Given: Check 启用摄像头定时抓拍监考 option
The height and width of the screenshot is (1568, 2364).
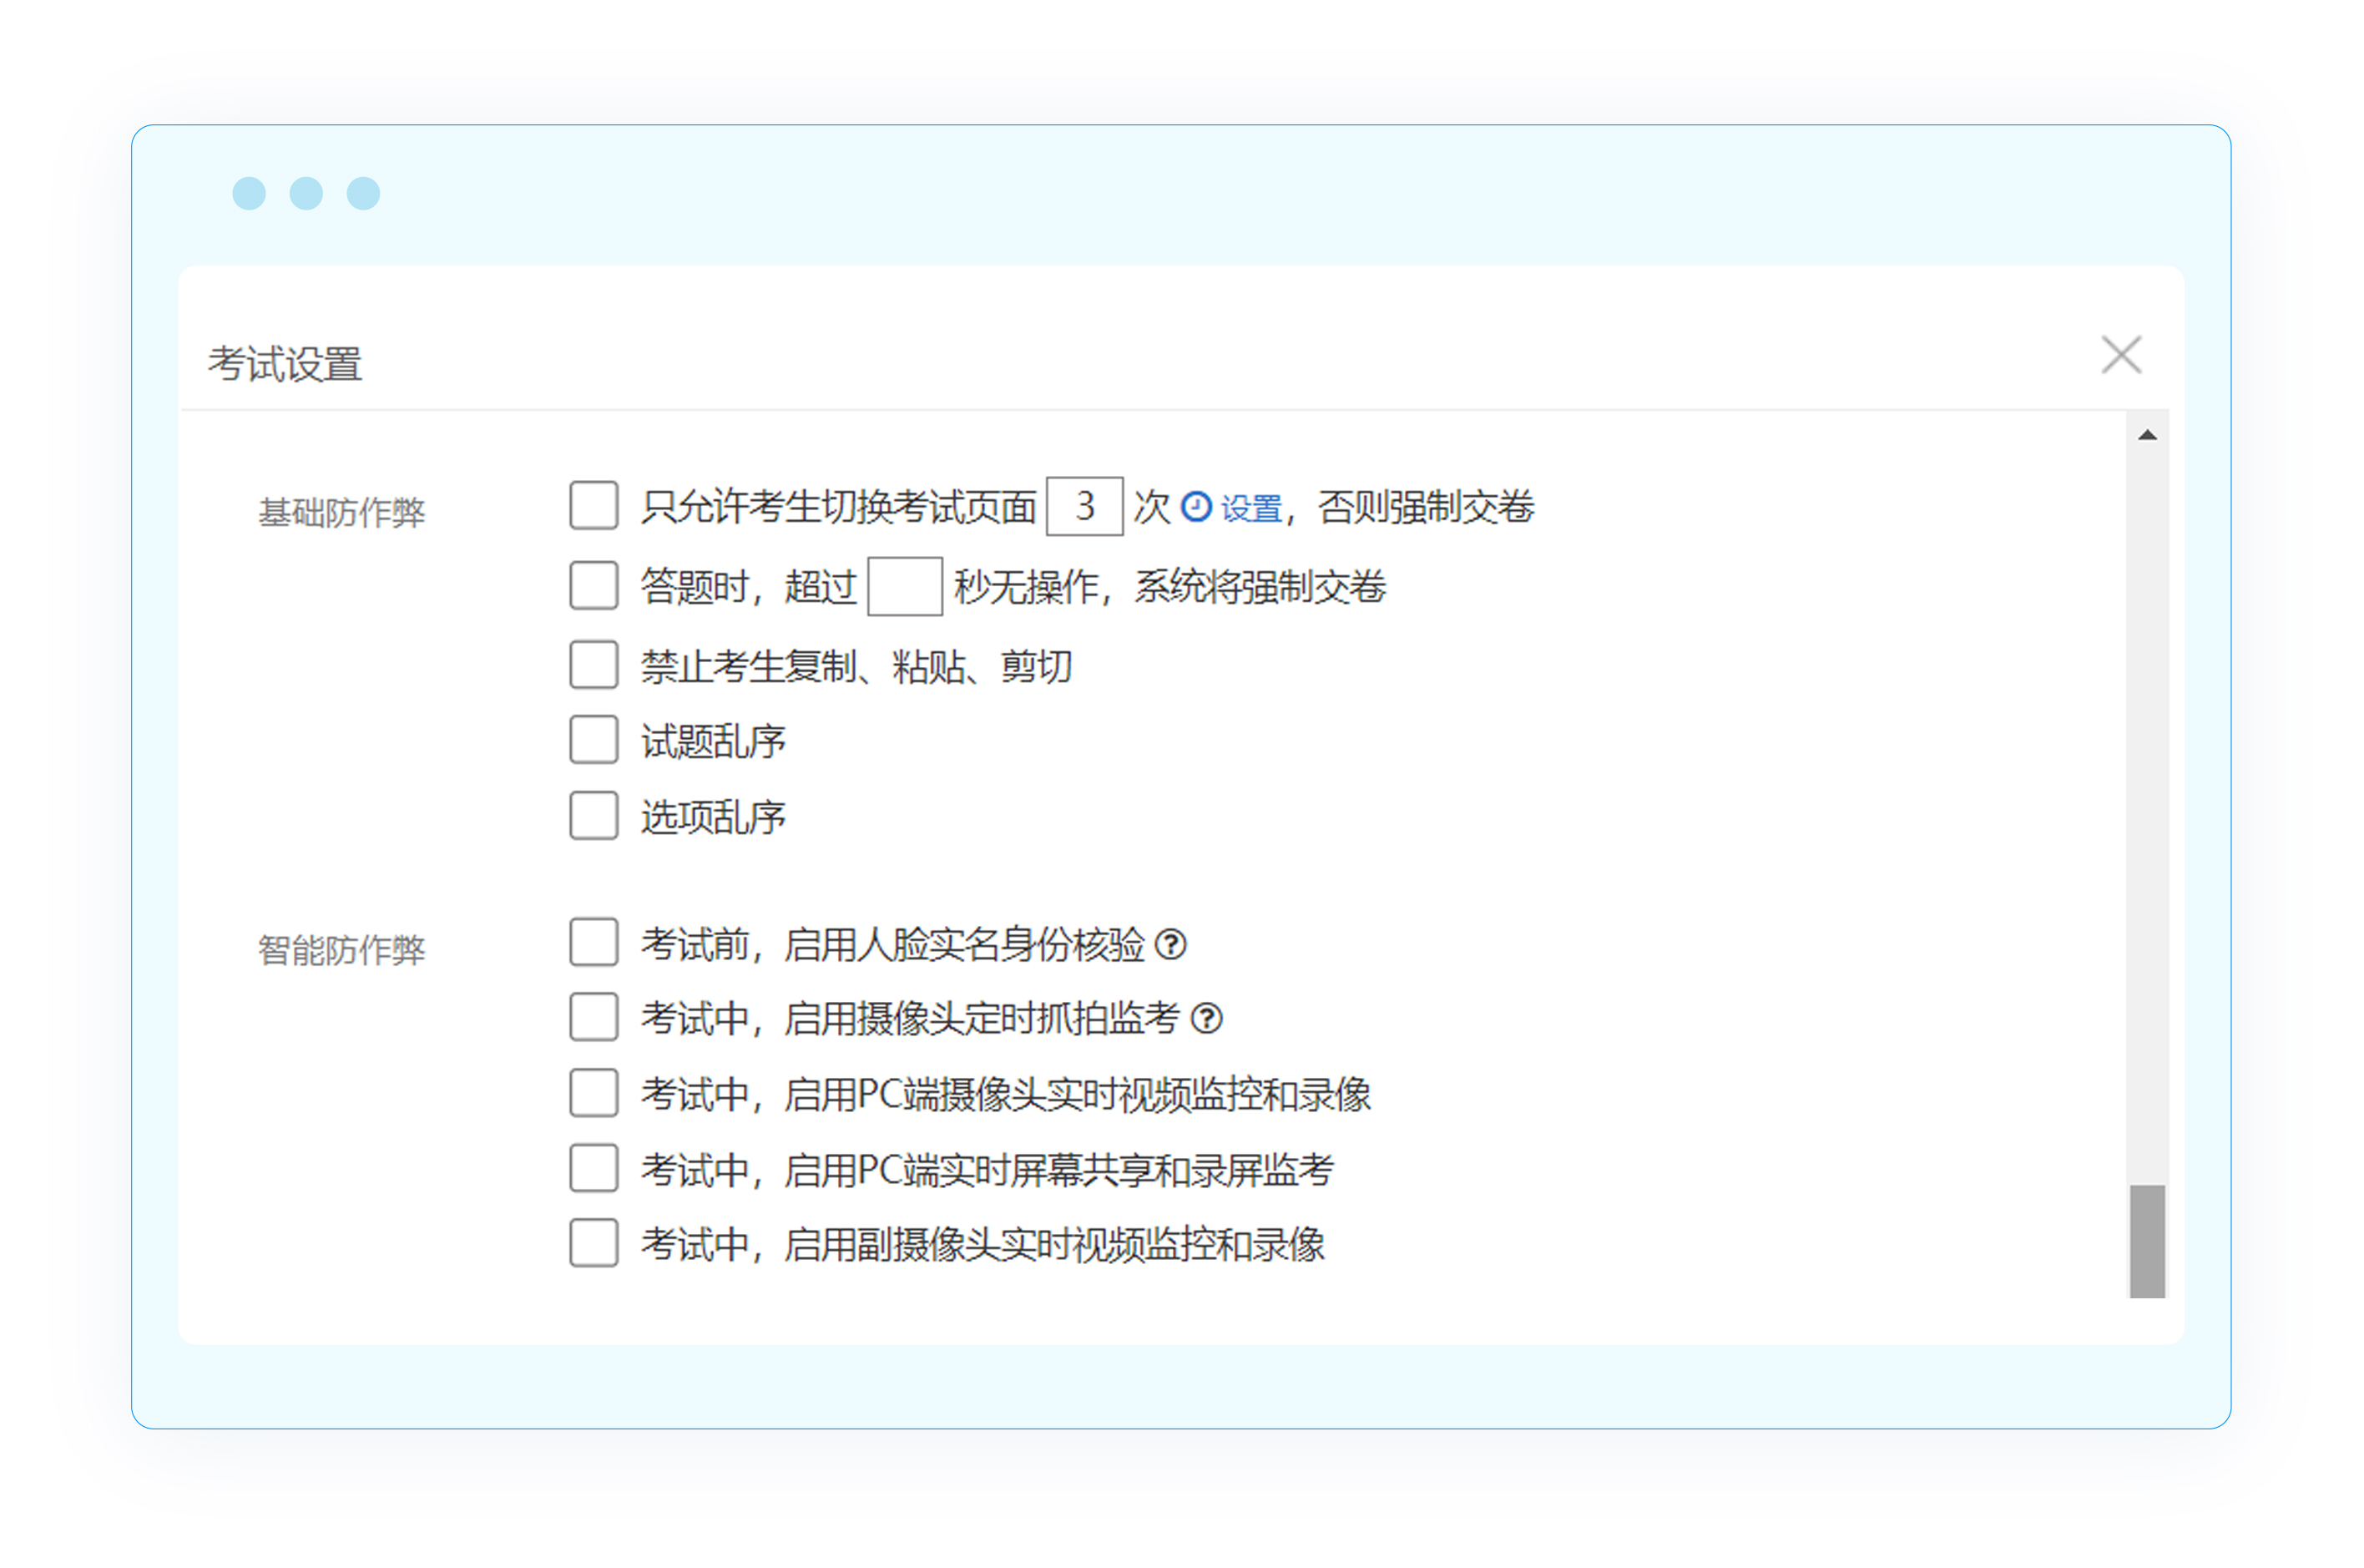Looking at the screenshot, I should [594, 1017].
